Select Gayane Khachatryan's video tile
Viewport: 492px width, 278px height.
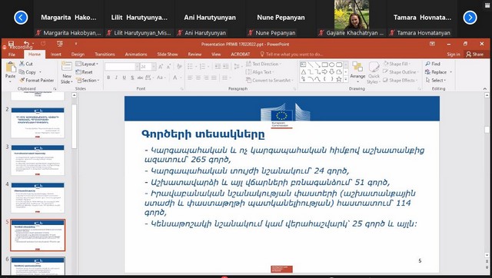352,18
